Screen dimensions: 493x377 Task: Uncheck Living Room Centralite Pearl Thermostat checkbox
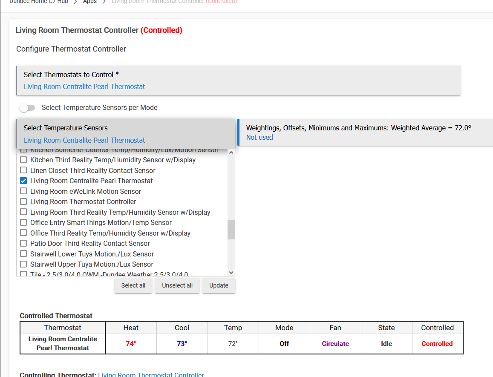tap(23, 181)
